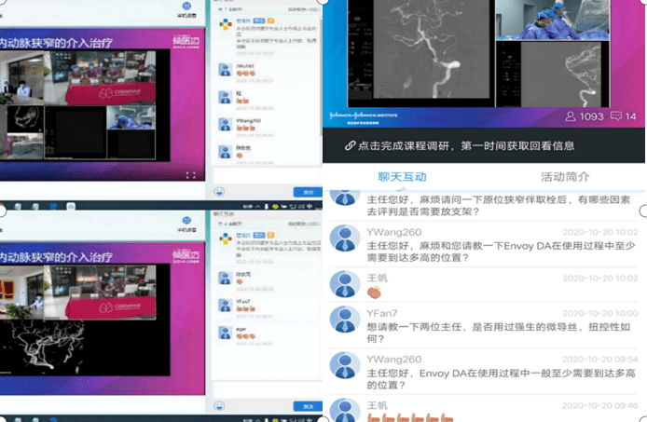Click the organizer's colorful avatar in top chat
Image resolution: width=647 pixels, height=422 pixels.
226,24
